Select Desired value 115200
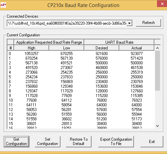167x154 pixels. (102, 96)
